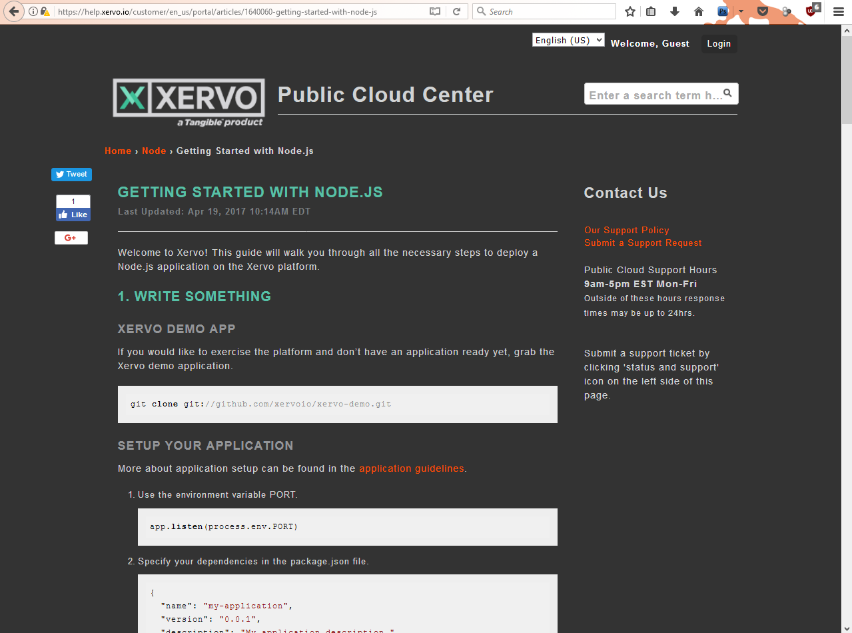Open Our Support Policy link

point(626,230)
